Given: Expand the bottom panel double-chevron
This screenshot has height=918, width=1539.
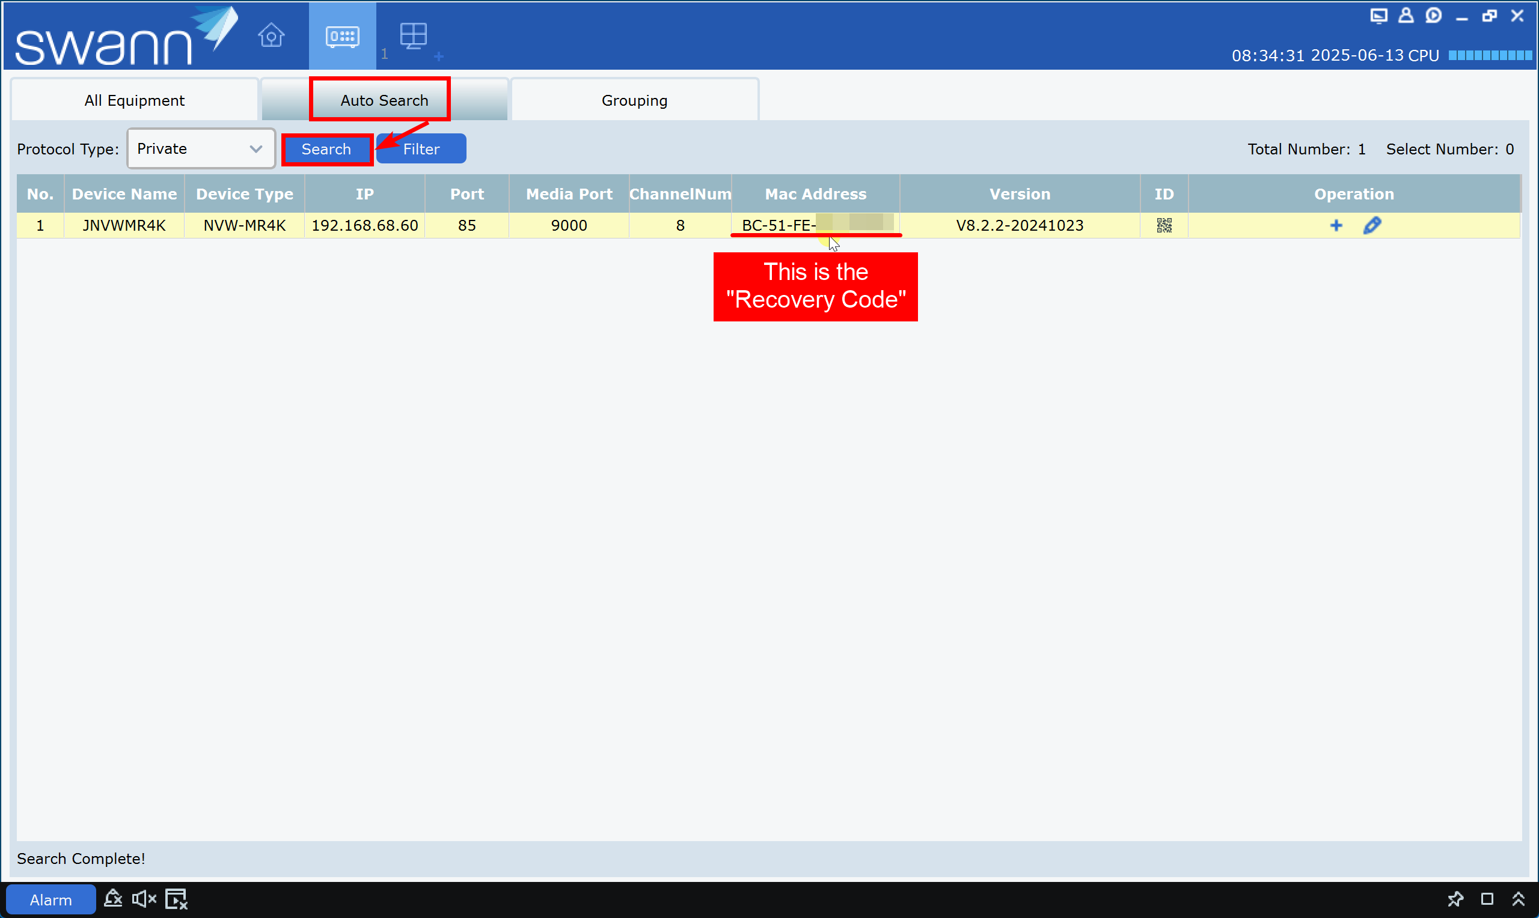Looking at the screenshot, I should [1517, 898].
